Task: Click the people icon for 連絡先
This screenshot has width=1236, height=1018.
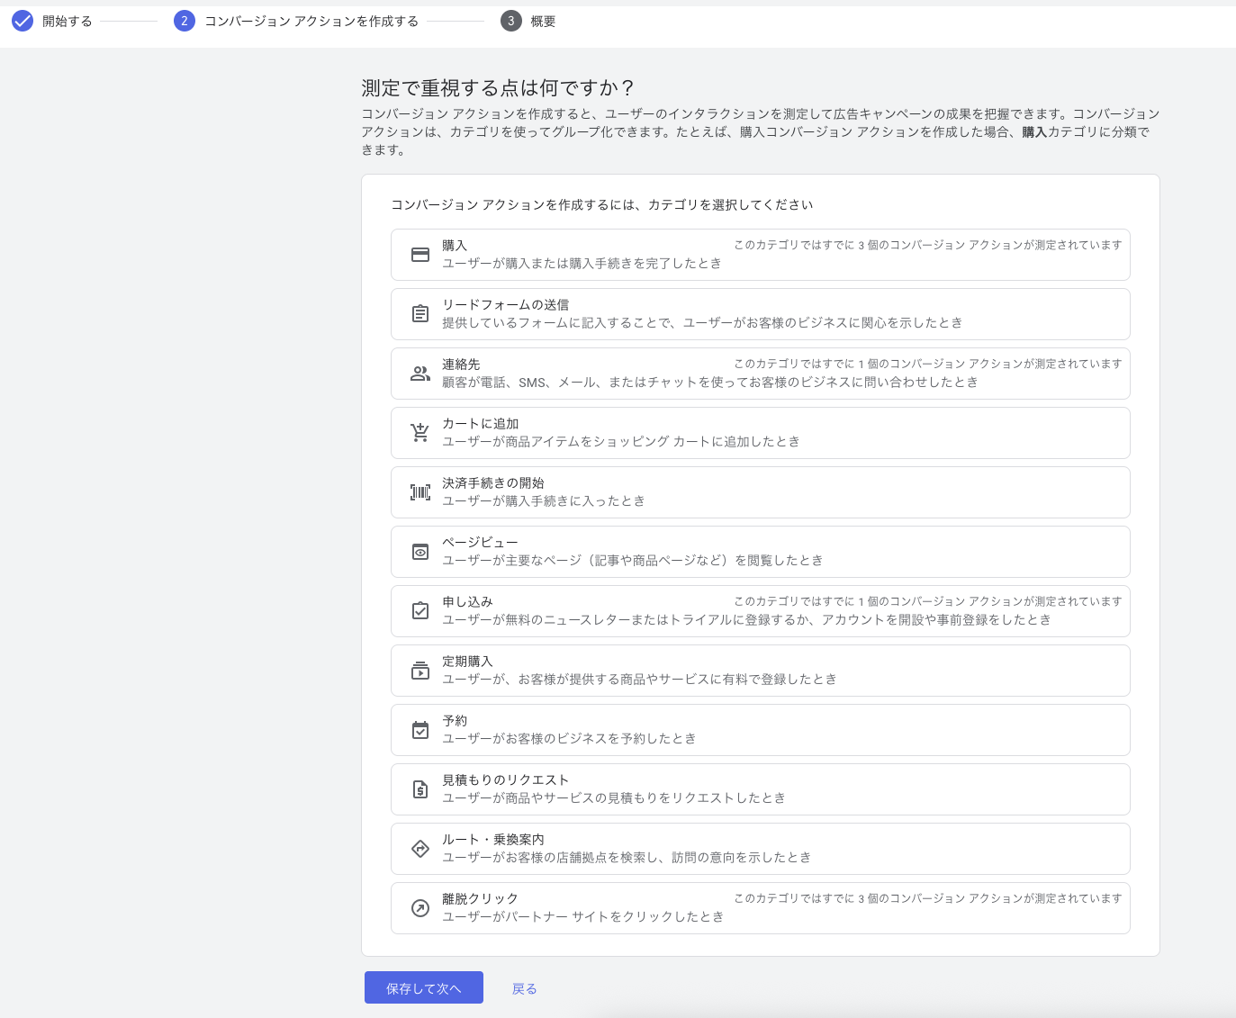Action: pos(420,374)
